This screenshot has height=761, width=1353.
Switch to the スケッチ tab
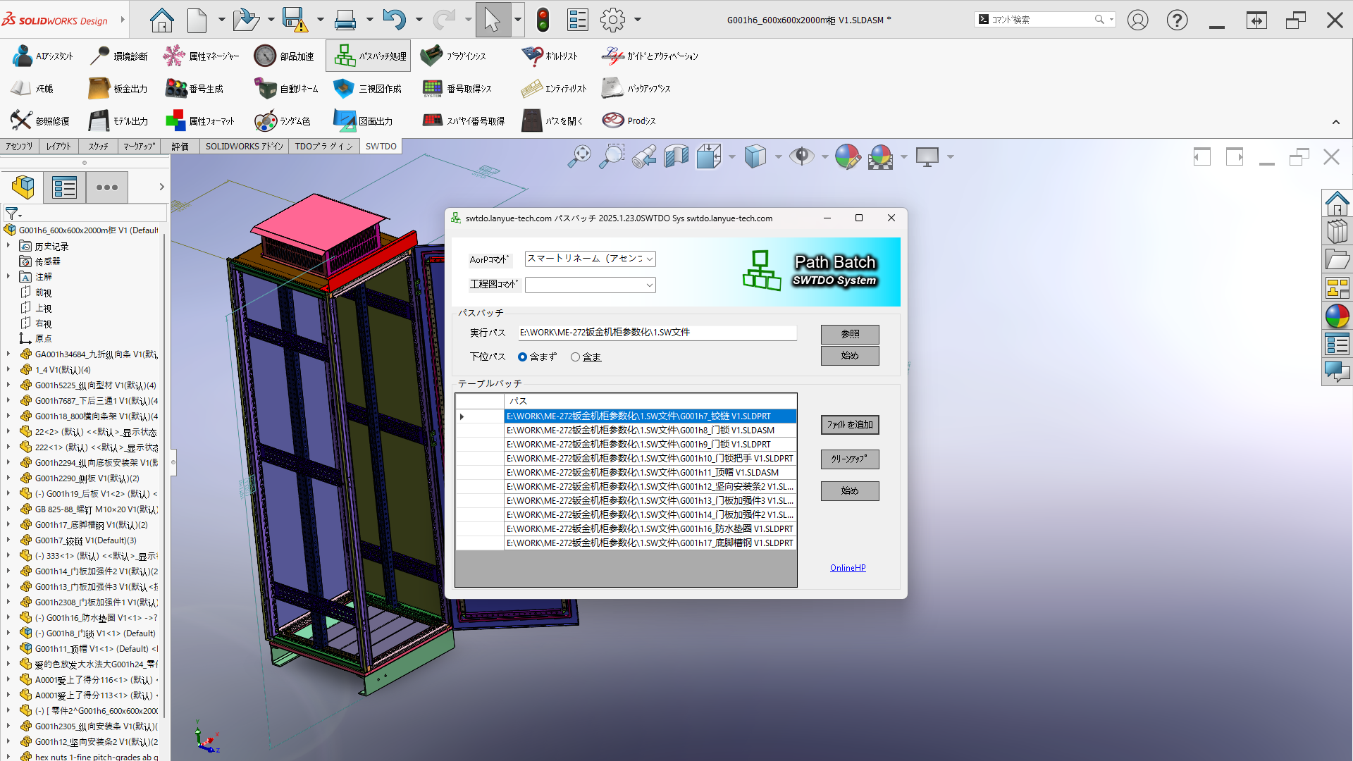tap(98, 147)
